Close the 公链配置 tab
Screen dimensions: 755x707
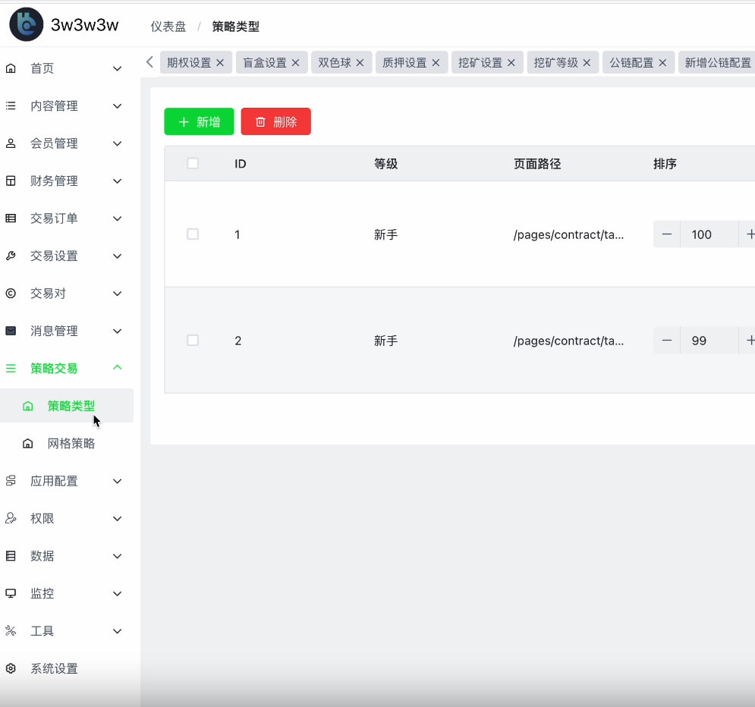[x=662, y=62]
